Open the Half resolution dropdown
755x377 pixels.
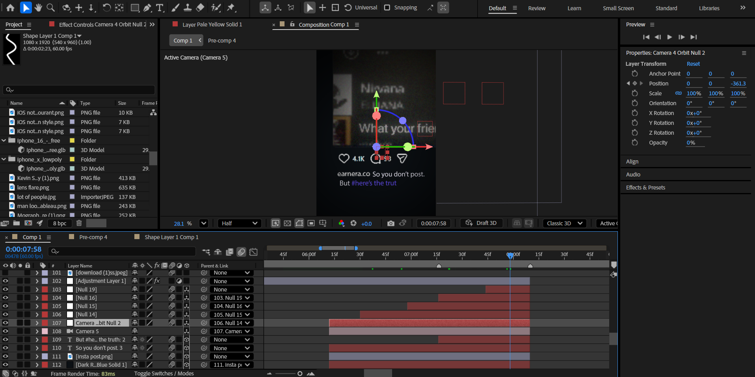239,223
